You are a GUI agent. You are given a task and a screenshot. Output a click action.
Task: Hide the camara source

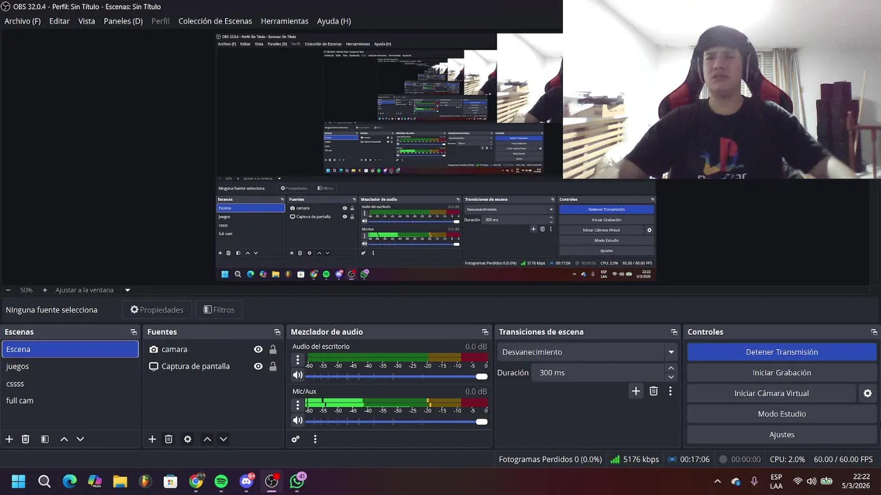tap(258, 349)
